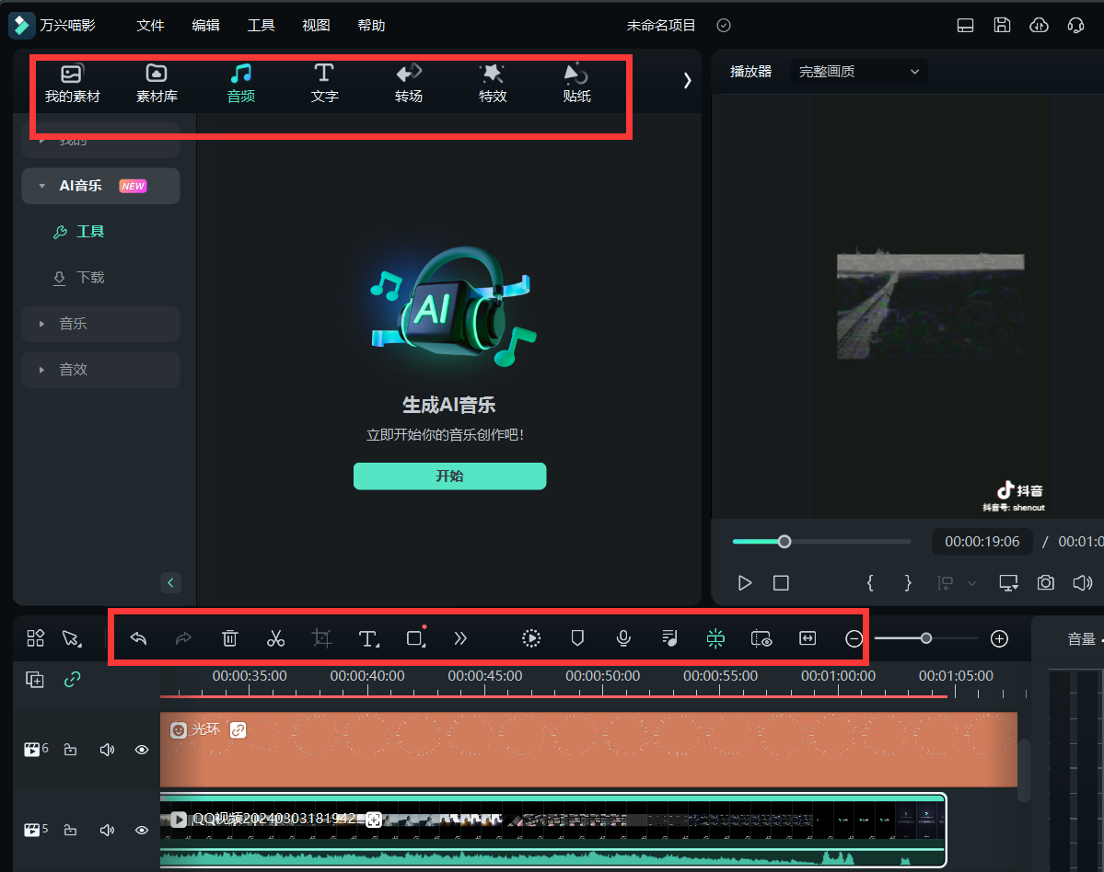The image size is (1104, 872).
Task: Open the 文件 menu
Action: coord(150,26)
